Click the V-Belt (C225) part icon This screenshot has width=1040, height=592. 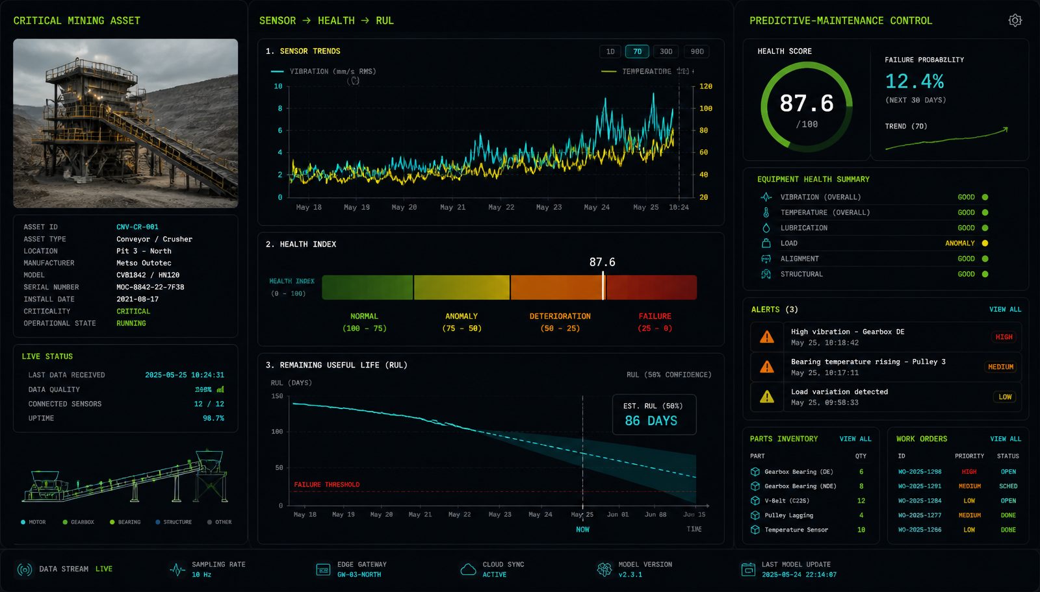755,501
